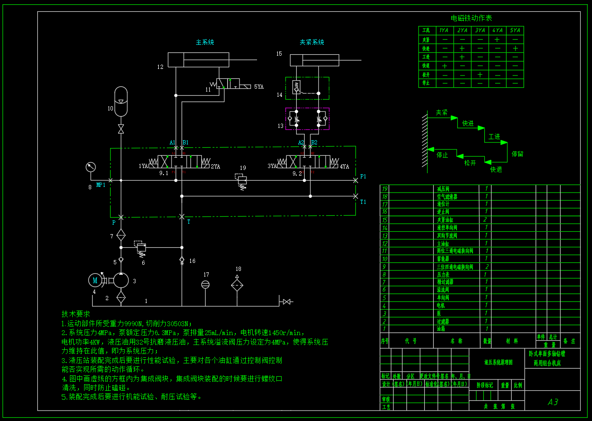Click the pressure gauge symbol labeled 8
Viewport: 592px width, 421px height.
click(x=91, y=167)
